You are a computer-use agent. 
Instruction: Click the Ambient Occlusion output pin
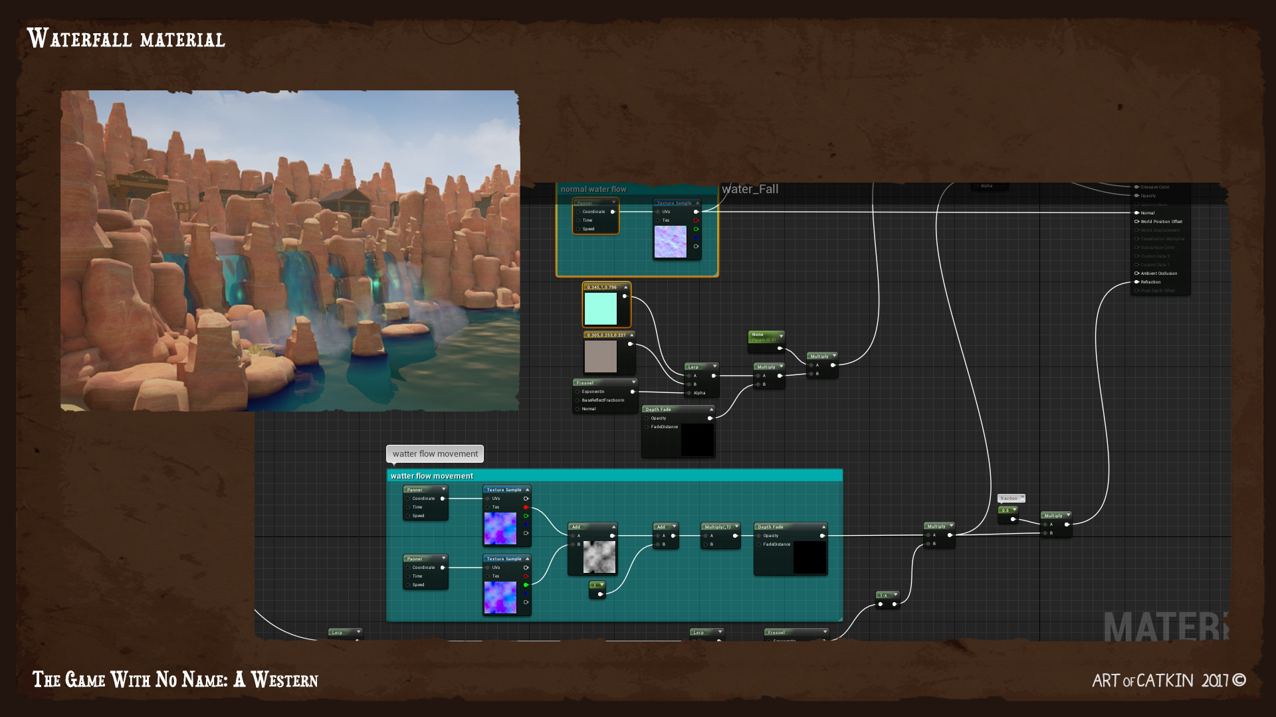coord(1137,274)
